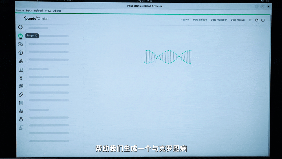Open the molecule network icon in sidebar

21,44
